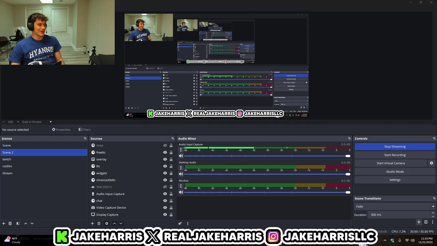Increase transition duration with up arrow

click(x=433, y=213)
